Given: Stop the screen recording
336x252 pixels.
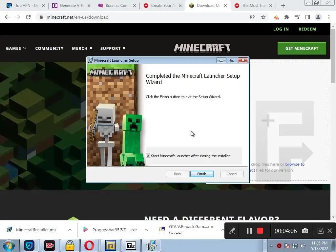Looking at the screenshot, I should pyautogui.click(x=260, y=231).
